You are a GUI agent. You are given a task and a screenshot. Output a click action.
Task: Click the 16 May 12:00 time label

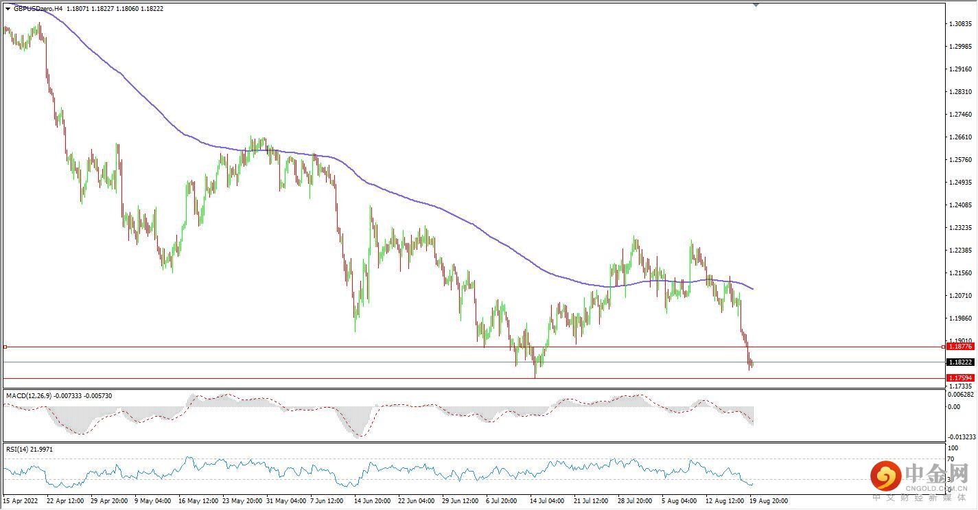(x=199, y=501)
